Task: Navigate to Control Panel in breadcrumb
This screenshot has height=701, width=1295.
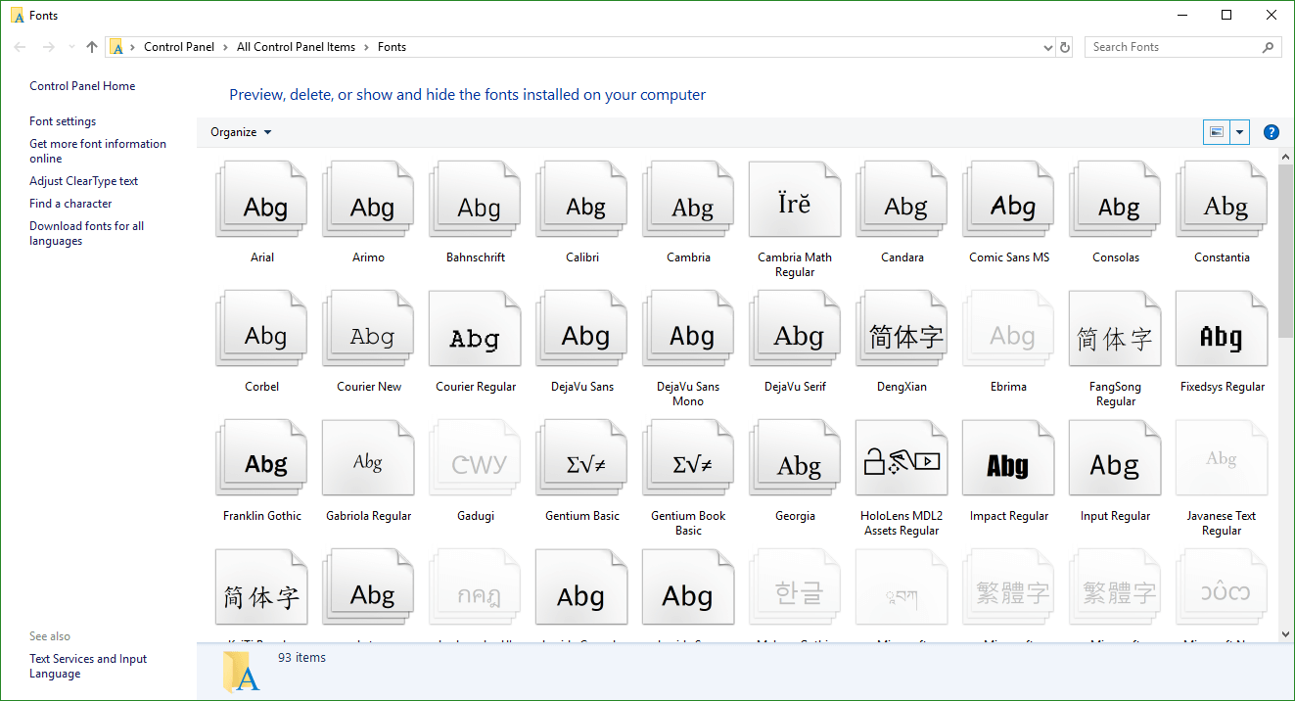Action: point(178,47)
